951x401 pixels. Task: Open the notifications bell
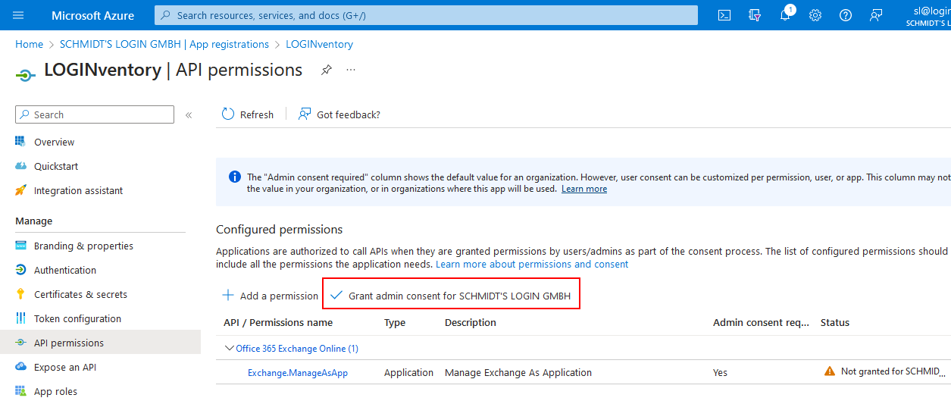click(785, 15)
